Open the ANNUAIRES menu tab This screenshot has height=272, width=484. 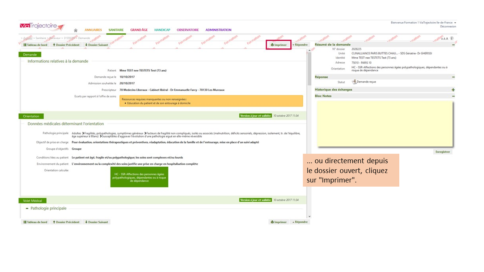pyautogui.click(x=93, y=30)
